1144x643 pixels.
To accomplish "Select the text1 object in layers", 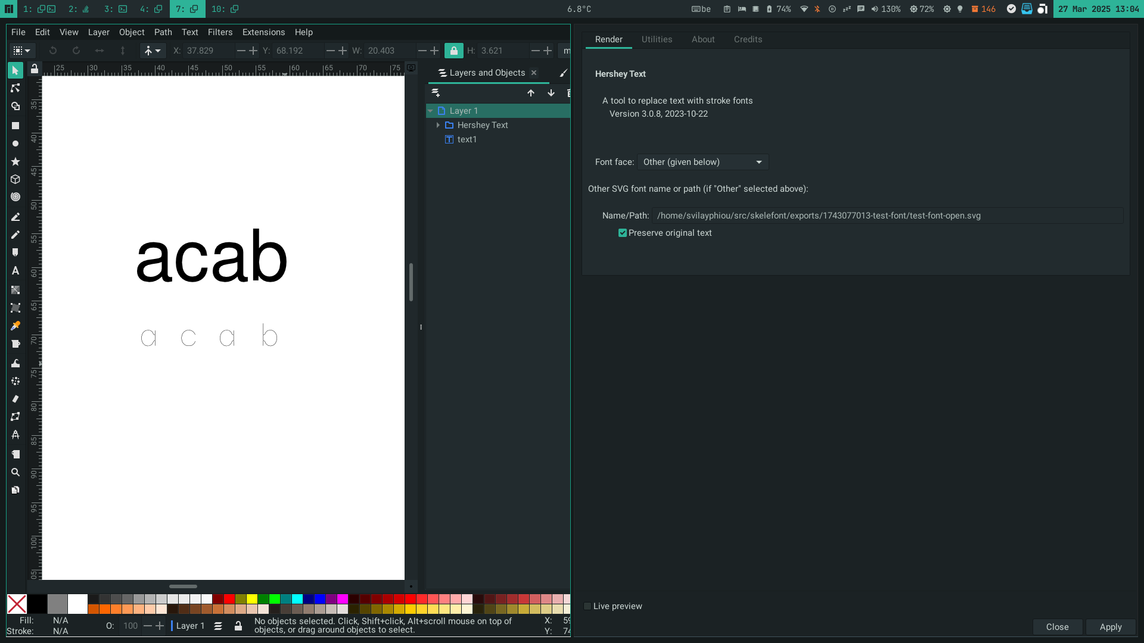I will coord(467,139).
